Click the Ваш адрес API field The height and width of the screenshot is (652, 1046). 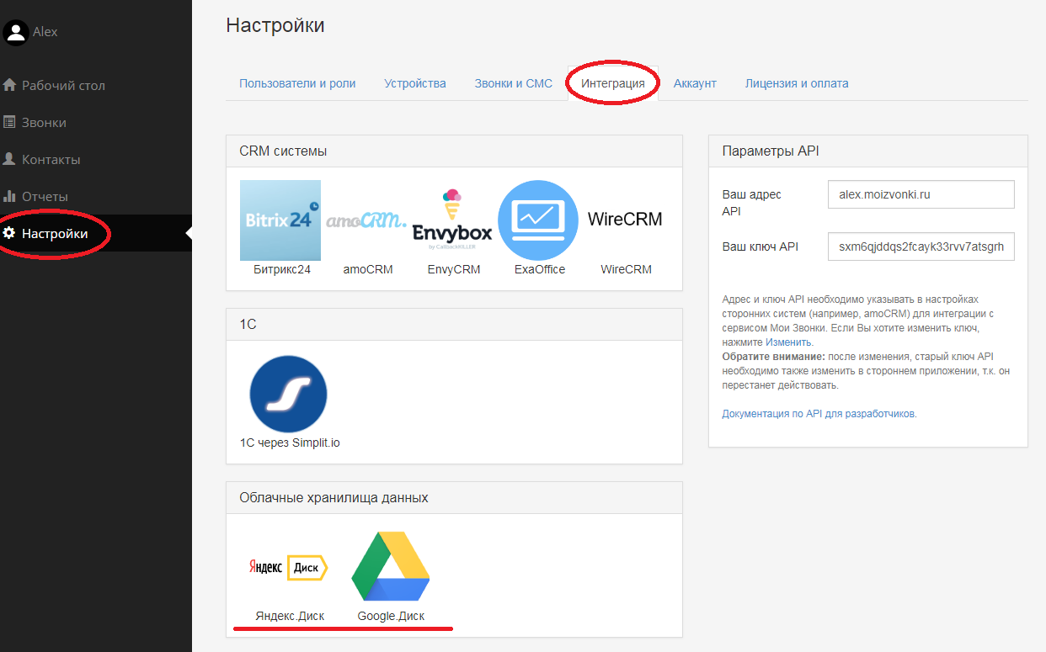tap(921, 194)
